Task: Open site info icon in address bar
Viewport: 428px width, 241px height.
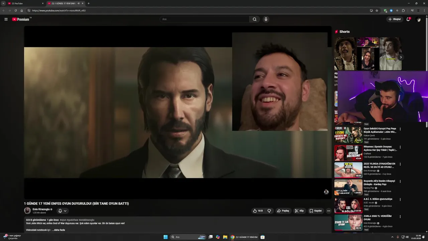Action: pyautogui.click(x=29, y=10)
